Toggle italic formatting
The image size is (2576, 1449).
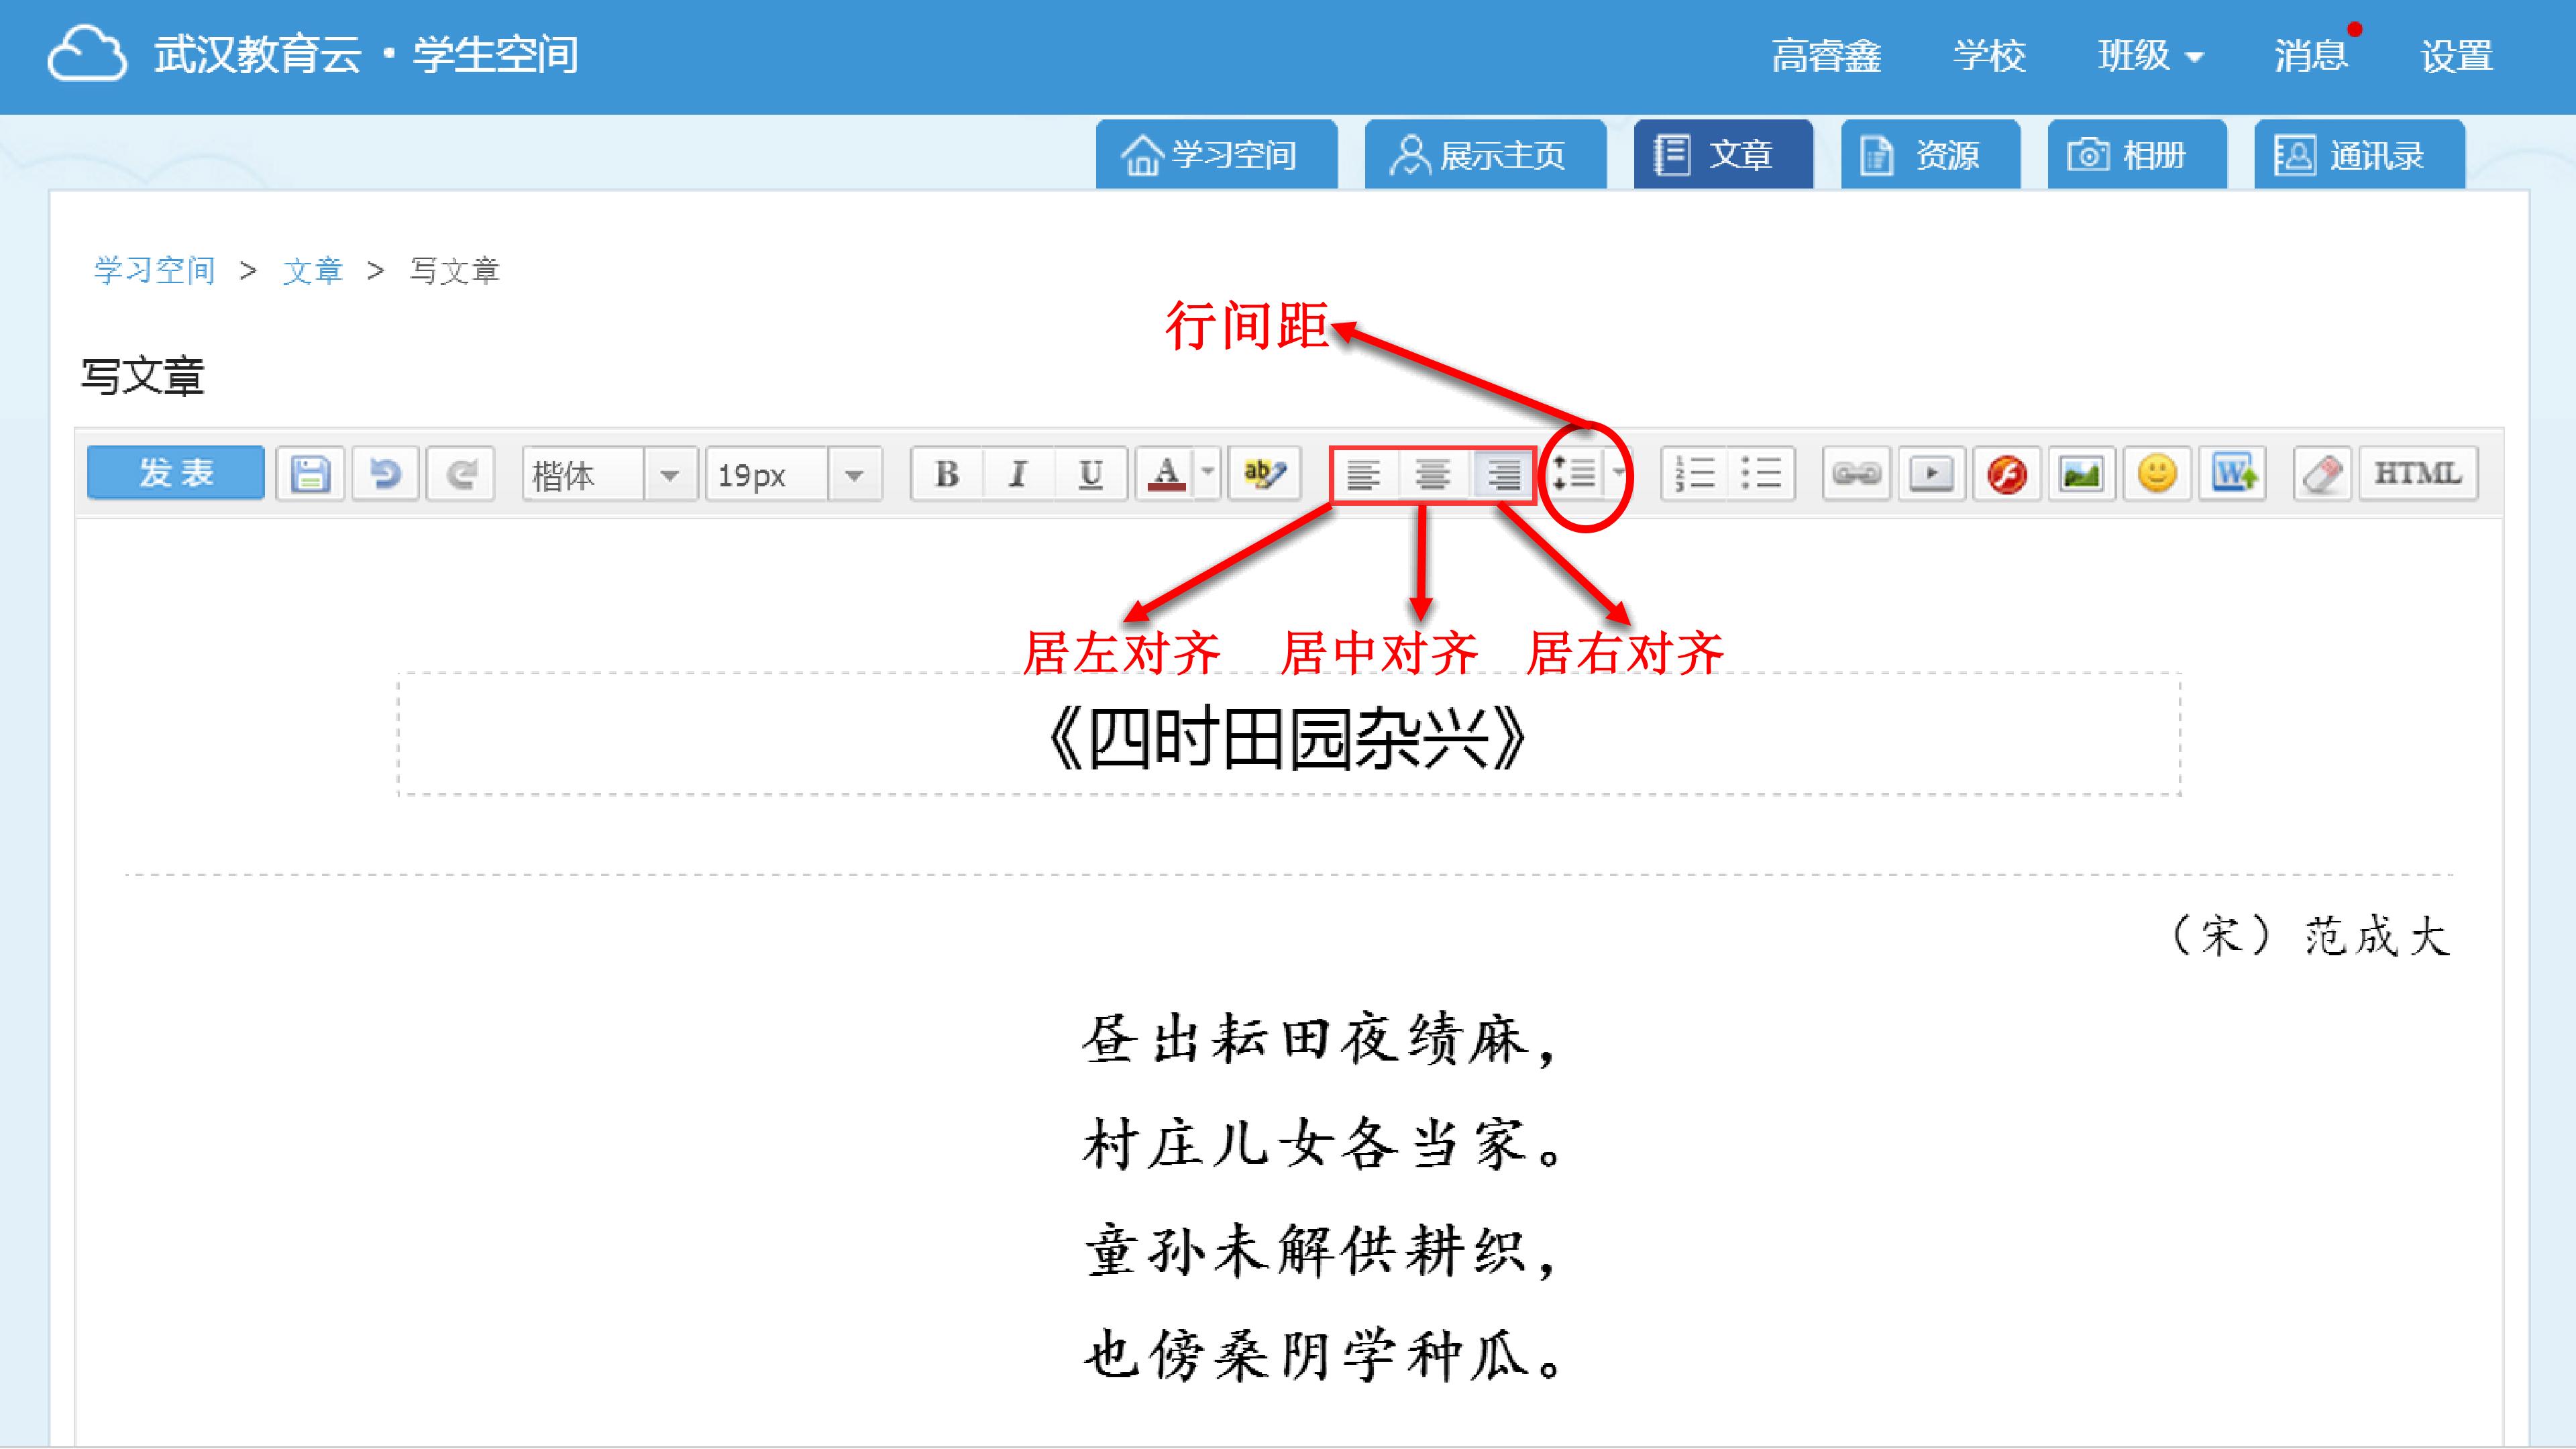1018,473
